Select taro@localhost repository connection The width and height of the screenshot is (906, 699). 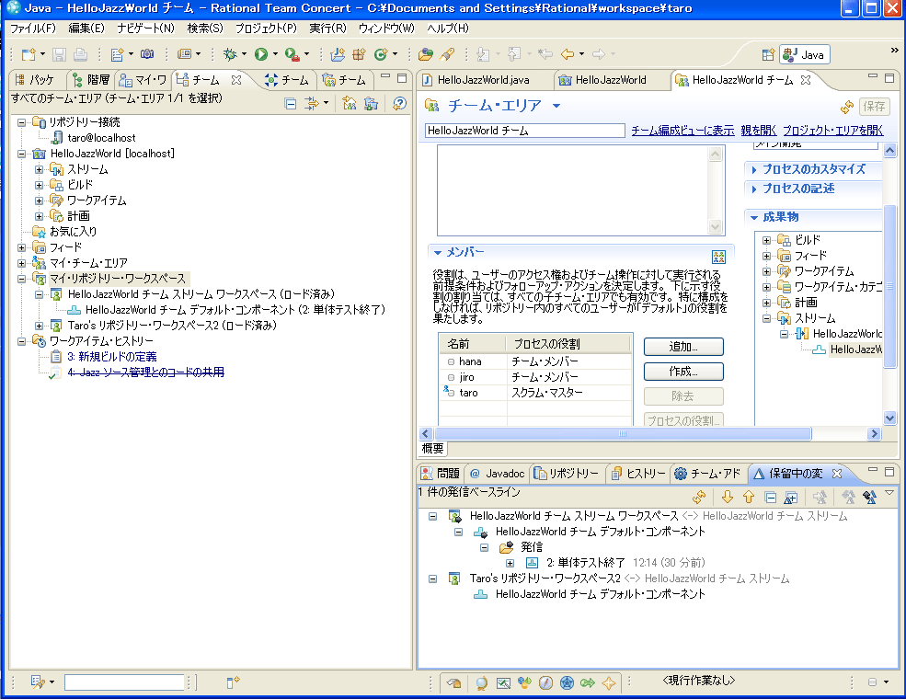(102, 138)
